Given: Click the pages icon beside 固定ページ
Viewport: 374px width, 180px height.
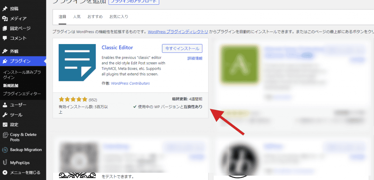Looking at the screenshot, I should click(x=5, y=28).
